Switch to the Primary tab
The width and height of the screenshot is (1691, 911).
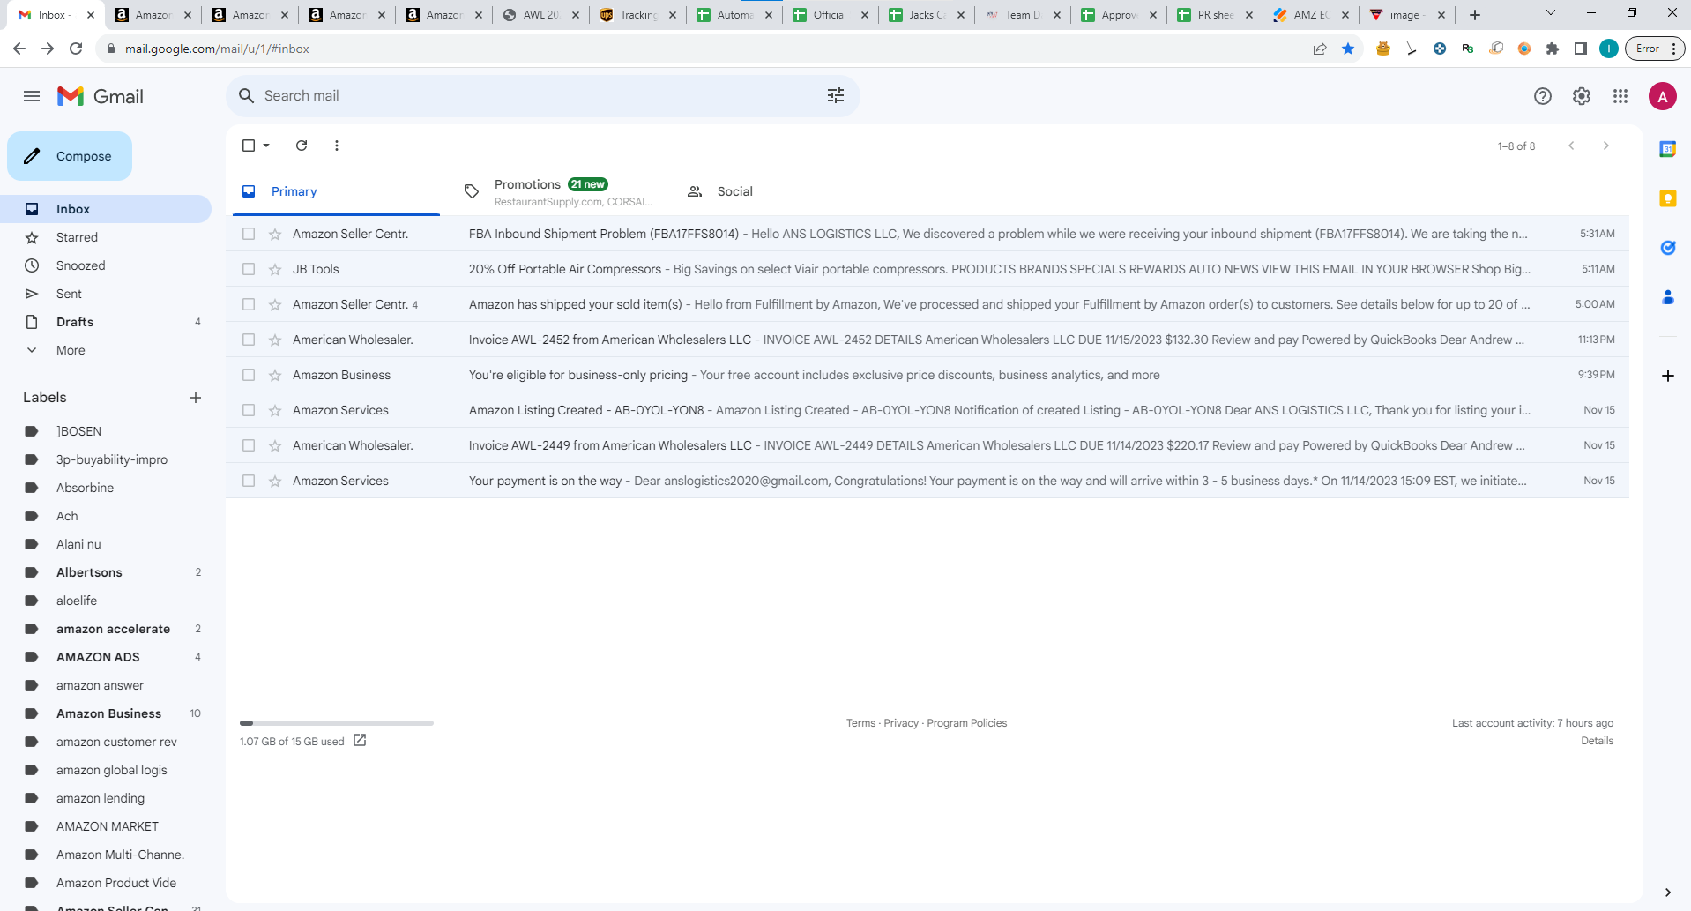pos(336,191)
